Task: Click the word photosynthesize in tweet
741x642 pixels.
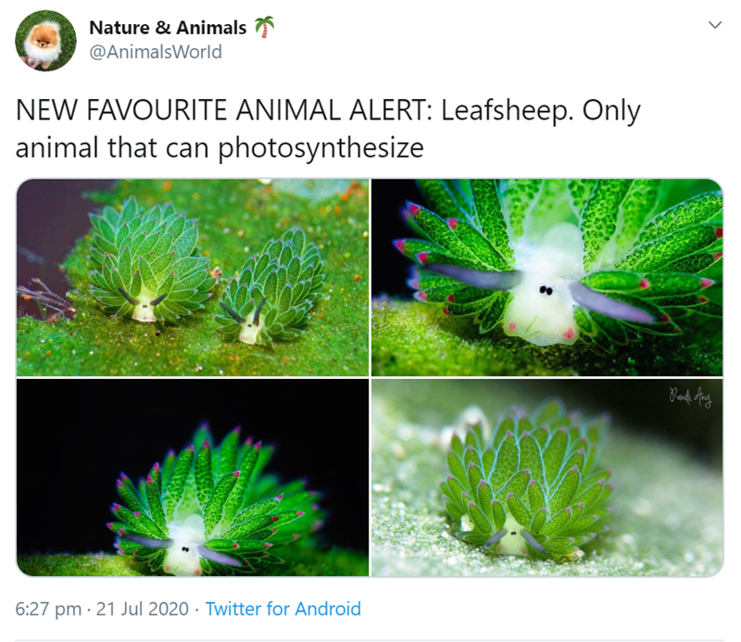Action: point(320,148)
